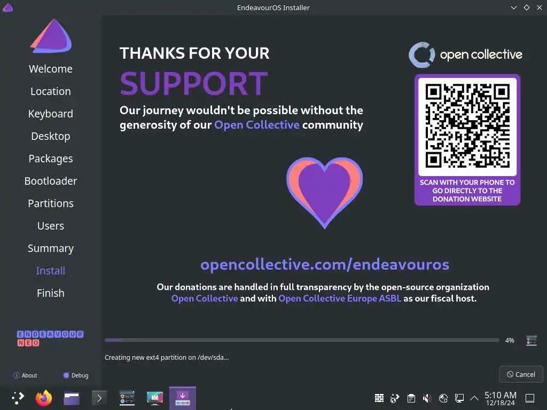Click the Open Collective community link text
547x410 pixels.
(257, 125)
